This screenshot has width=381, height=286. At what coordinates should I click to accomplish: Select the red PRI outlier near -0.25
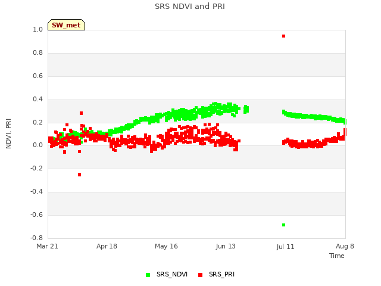[x=79, y=175]
